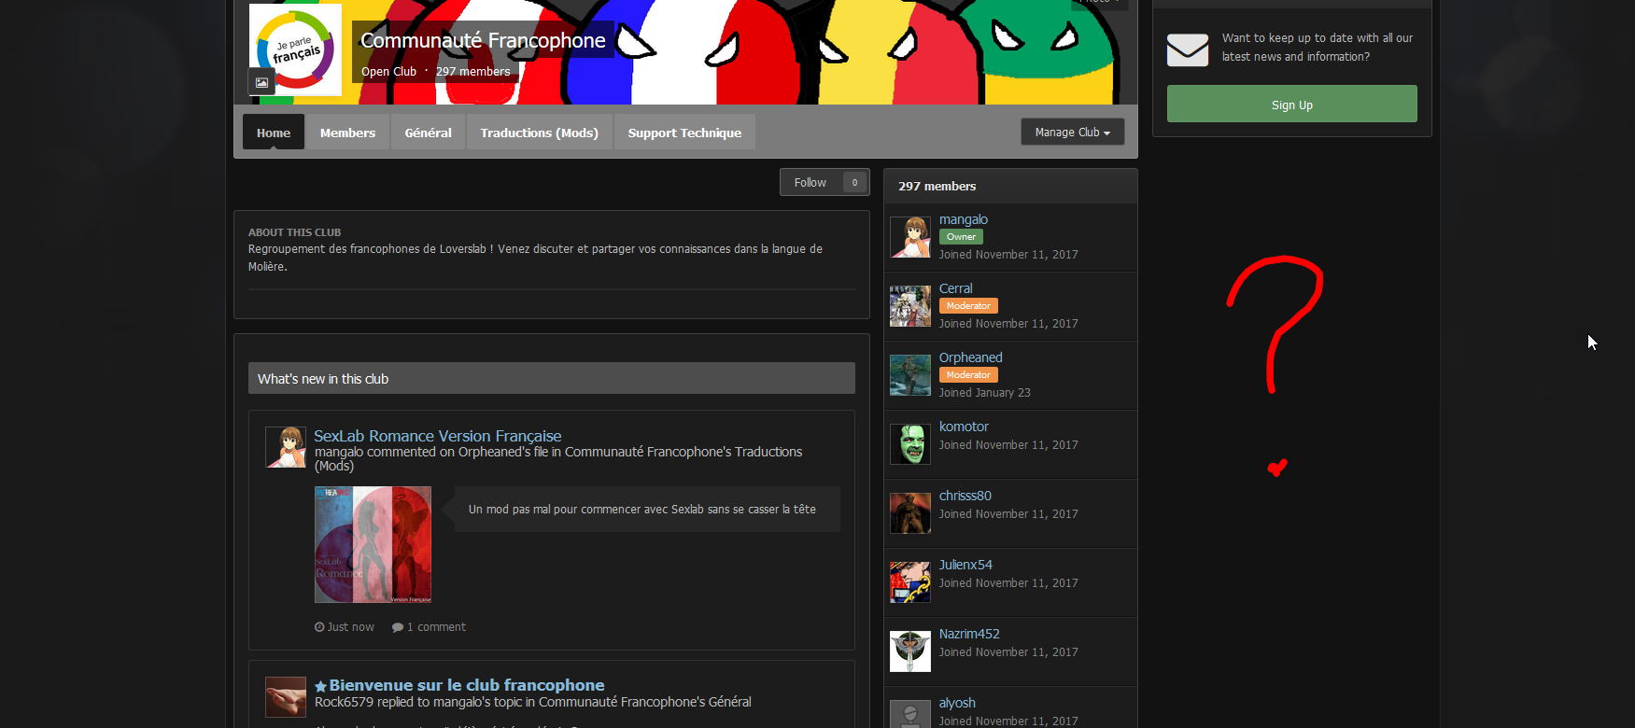Click the "Je parle français" club logo
This screenshot has width=1635, height=728.
click(x=295, y=49)
